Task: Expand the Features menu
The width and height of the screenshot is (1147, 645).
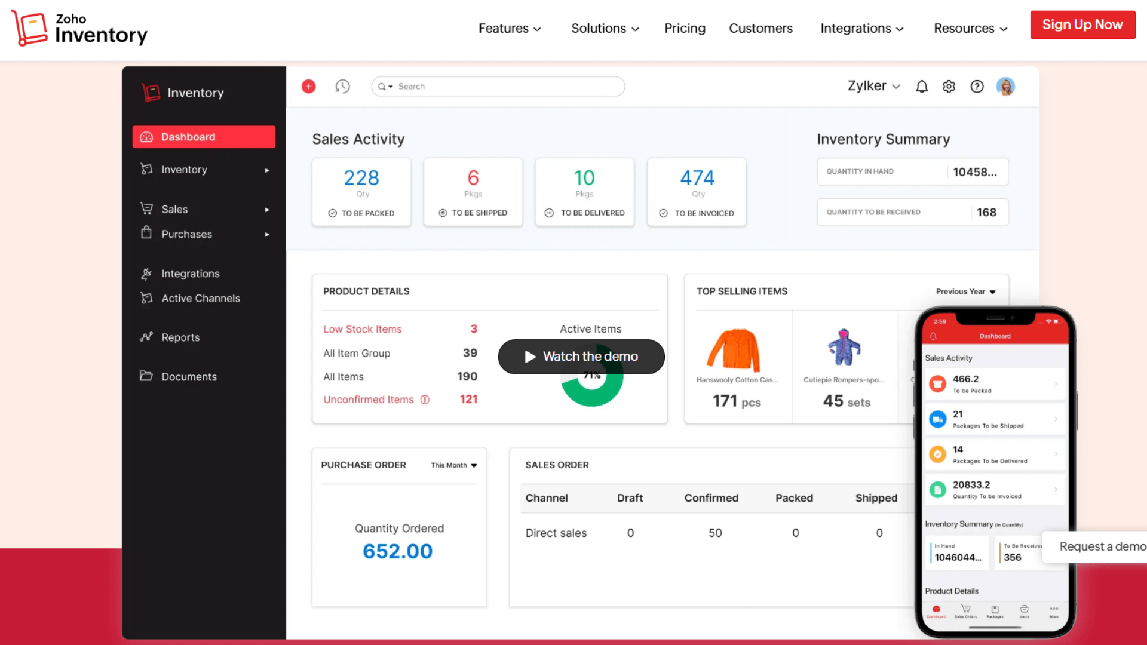Action: [510, 28]
